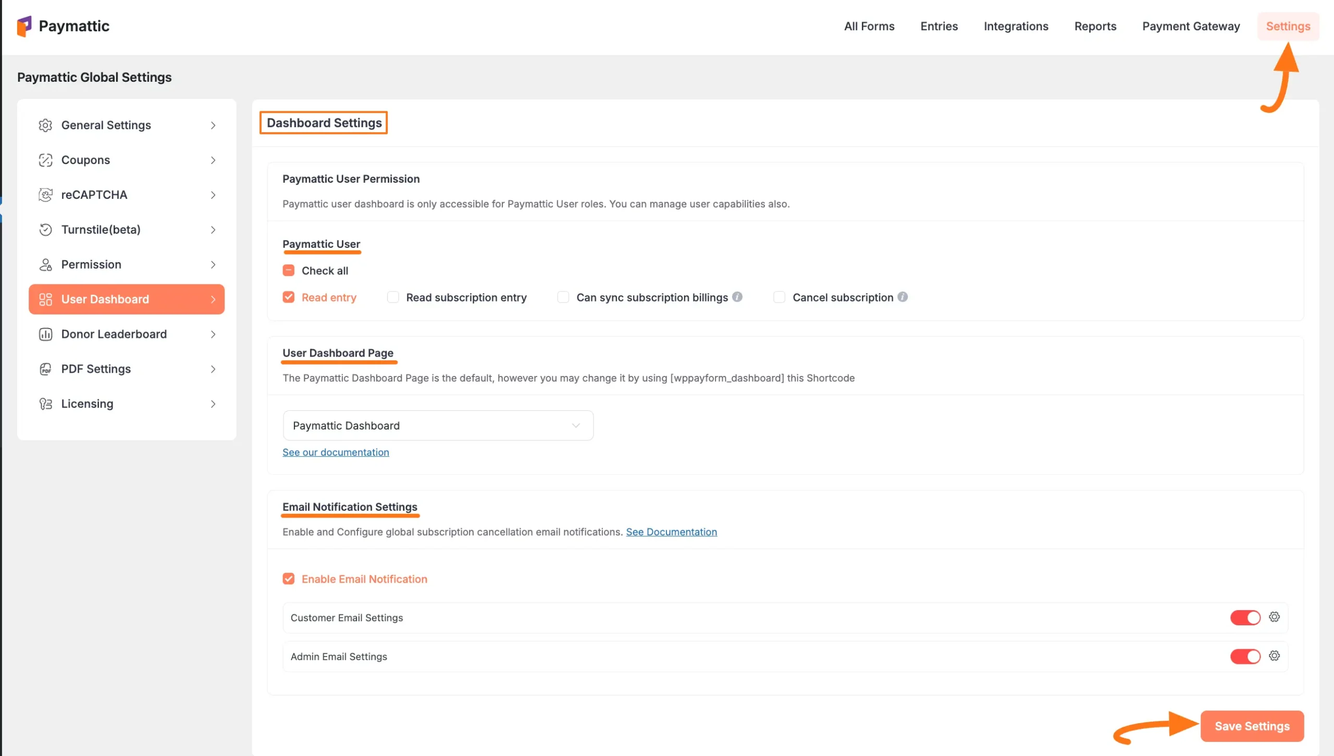The height and width of the screenshot is (756, 1334).
Task: Open the Customer Email Settings gear icon
Action: click(1275, 617)
